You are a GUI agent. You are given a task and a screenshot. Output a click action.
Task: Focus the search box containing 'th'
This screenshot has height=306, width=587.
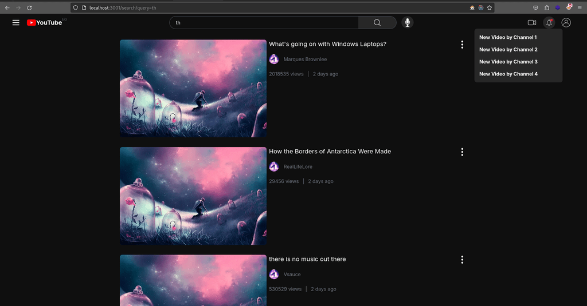coord(264,23)
